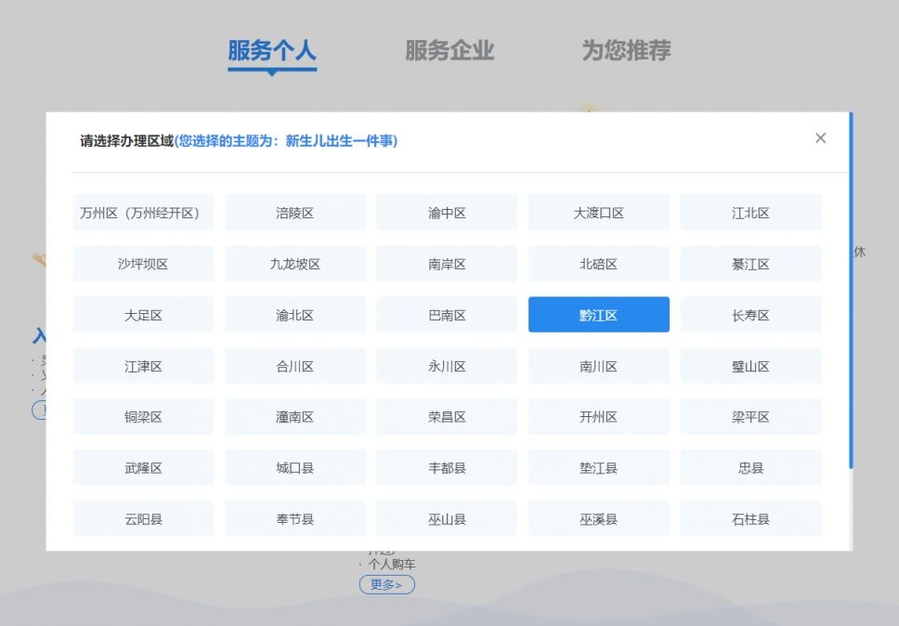Viewport: 899px width, 626px height.
Task: Pick the 巫溪县 county
Action: click(598, 518)
